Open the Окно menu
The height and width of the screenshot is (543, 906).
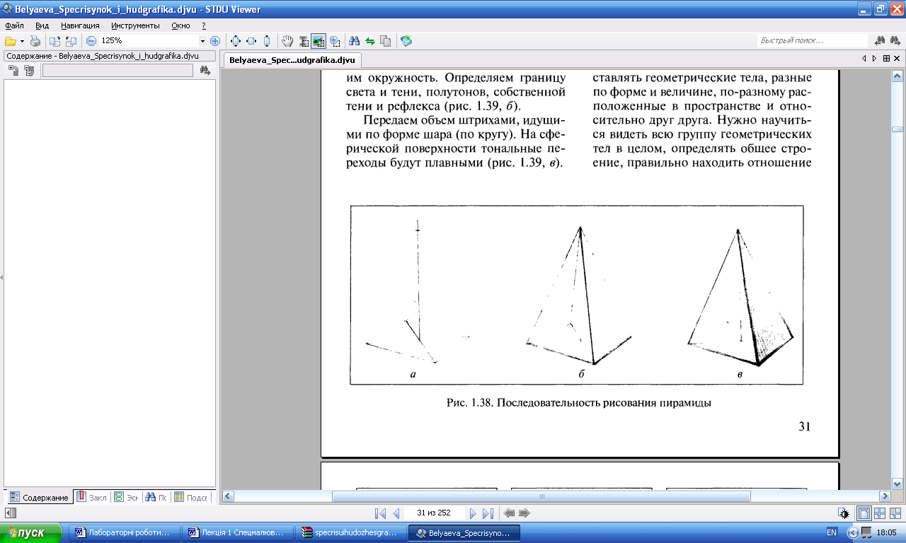(180, 25)
